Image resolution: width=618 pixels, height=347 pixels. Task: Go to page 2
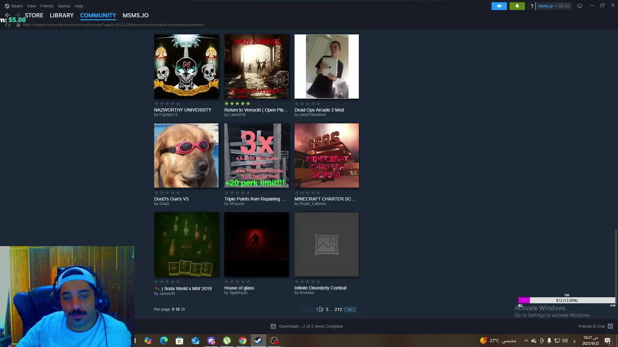(x=322, y=309)
